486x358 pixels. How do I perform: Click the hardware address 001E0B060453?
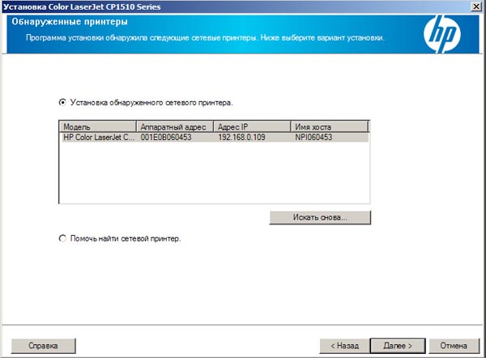[x=166, y=138]
